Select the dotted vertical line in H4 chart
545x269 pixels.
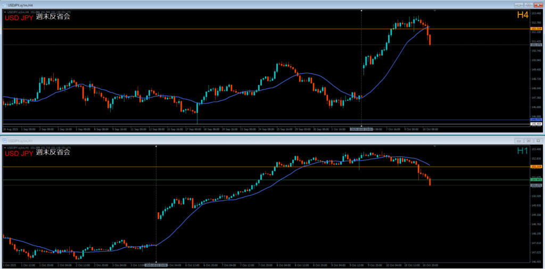361,69
